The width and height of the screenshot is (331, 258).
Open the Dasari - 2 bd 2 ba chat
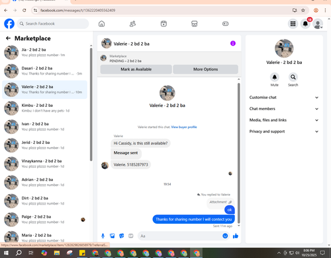click(44, 71)
